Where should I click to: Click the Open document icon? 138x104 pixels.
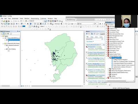click(x=4, y=21)
